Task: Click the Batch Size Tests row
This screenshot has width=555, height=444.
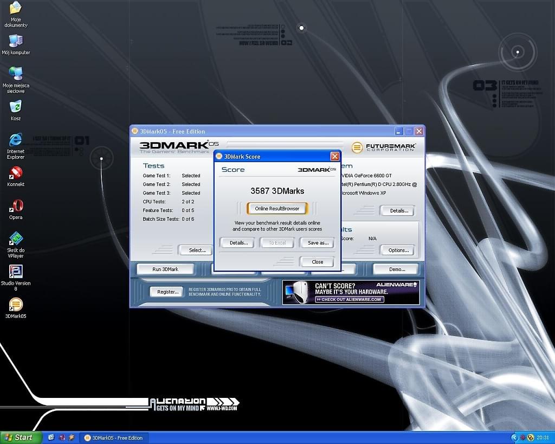Action: click(169, 219)
